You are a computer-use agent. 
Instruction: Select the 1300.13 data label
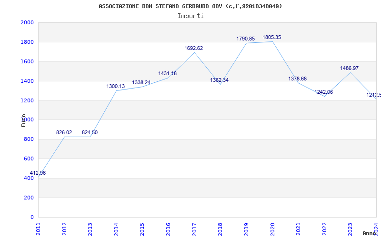[x=115, y=86]
